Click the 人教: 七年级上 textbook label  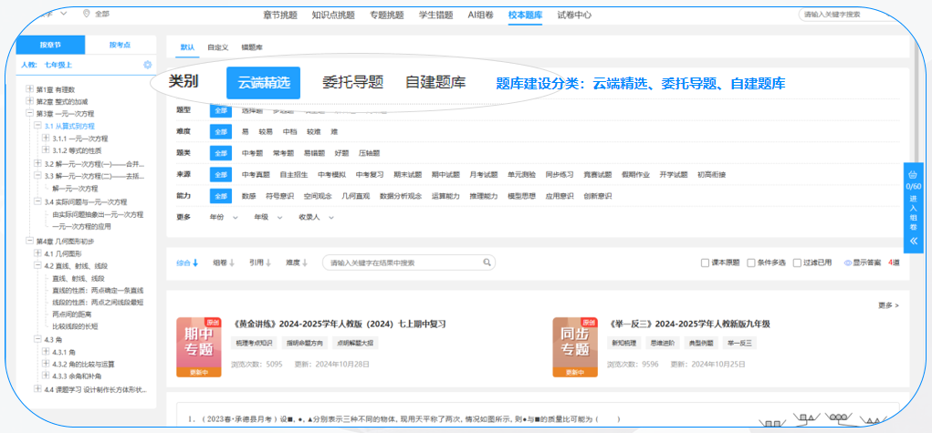pyautogui.click(x=47, y=66)
